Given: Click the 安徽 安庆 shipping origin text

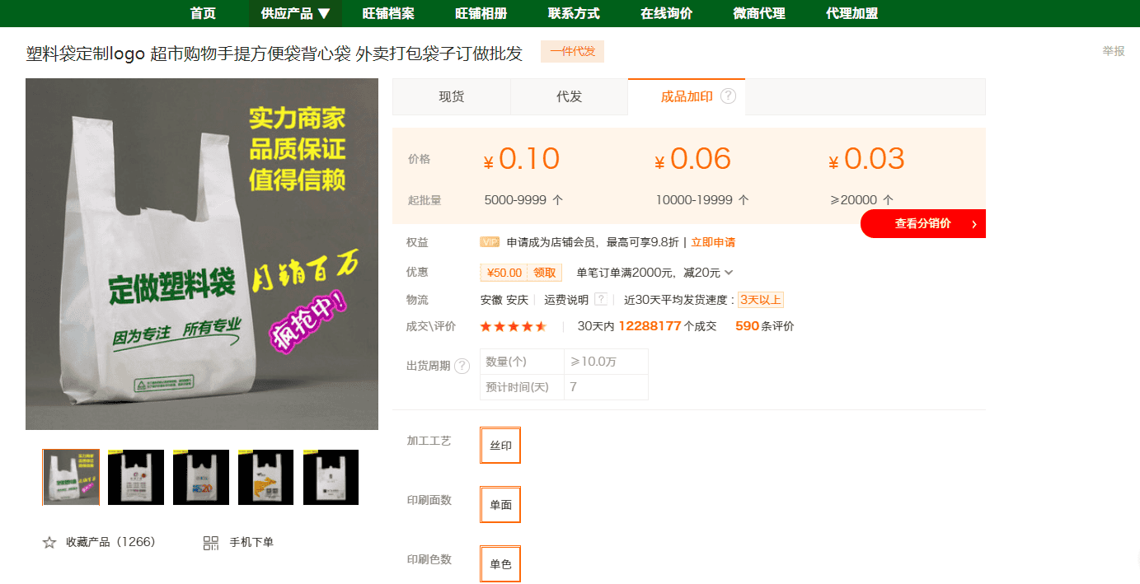Looking at the screenshot, I should pos(504,300).
